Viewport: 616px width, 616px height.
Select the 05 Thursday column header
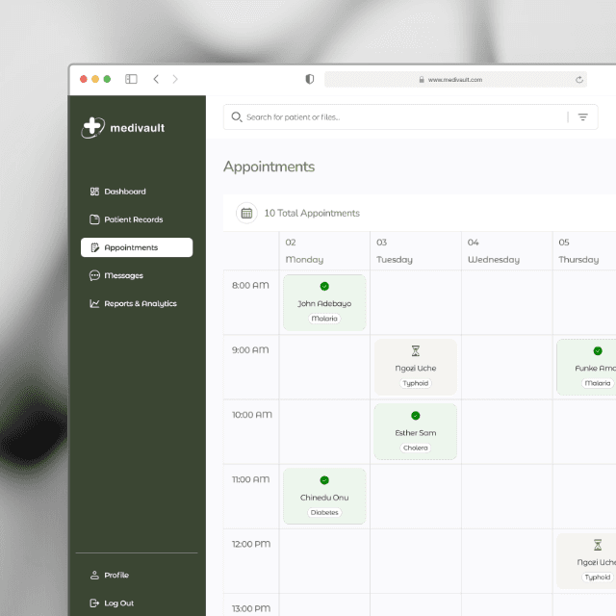tap(585, 250)
